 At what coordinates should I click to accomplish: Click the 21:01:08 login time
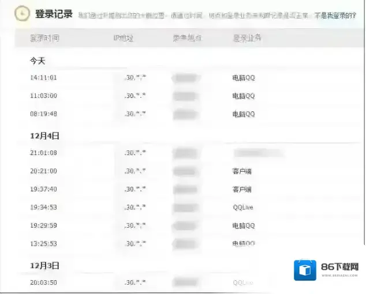pos(43,153)
